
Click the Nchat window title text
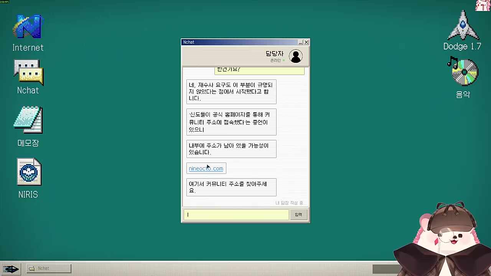coord(189,42)
